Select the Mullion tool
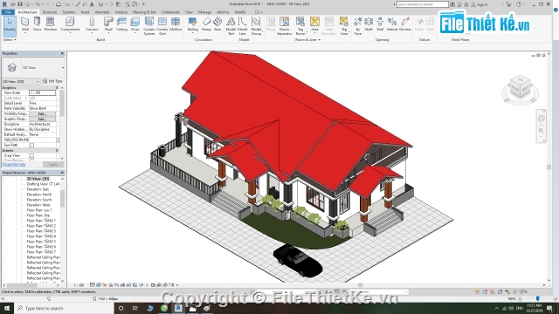This screenshot has width=559, height=314. [x=176, y=24]
